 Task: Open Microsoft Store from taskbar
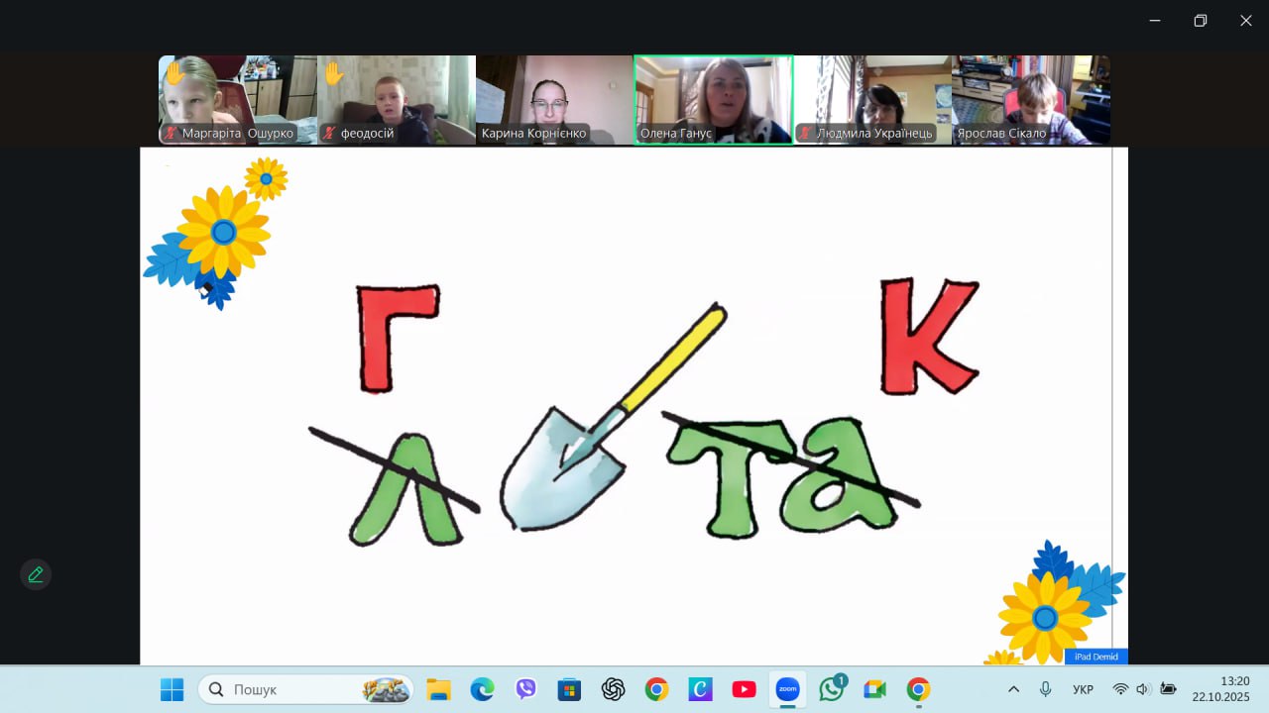569,689
